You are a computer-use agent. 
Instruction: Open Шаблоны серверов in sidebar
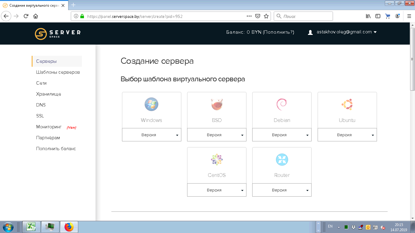click(x=58, y=72)
